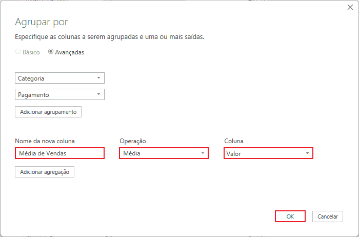Viewport: 359px width, 237px height.
Task: Confirm grouping with the OK button
Action: (290, 216)
